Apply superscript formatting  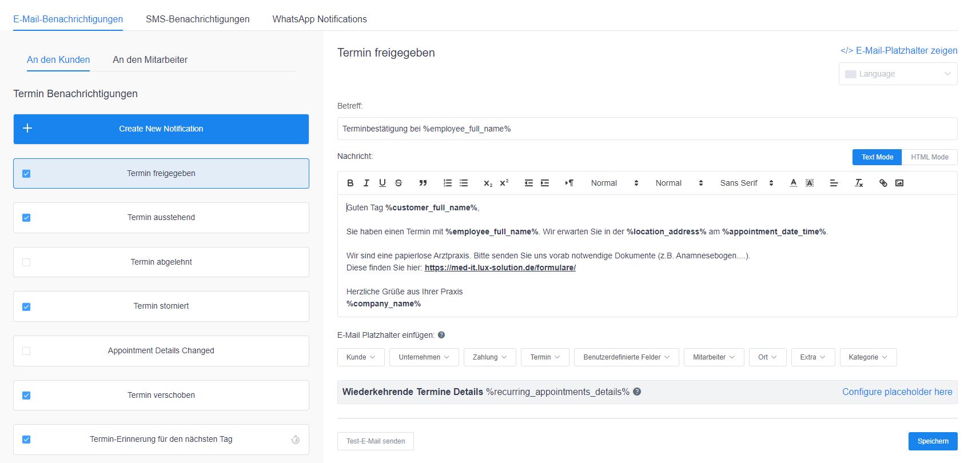click(504, 183)
